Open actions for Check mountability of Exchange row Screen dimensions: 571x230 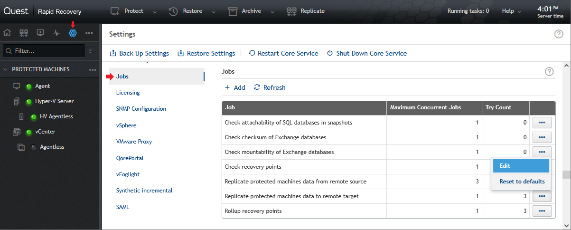tap(542, 152)
